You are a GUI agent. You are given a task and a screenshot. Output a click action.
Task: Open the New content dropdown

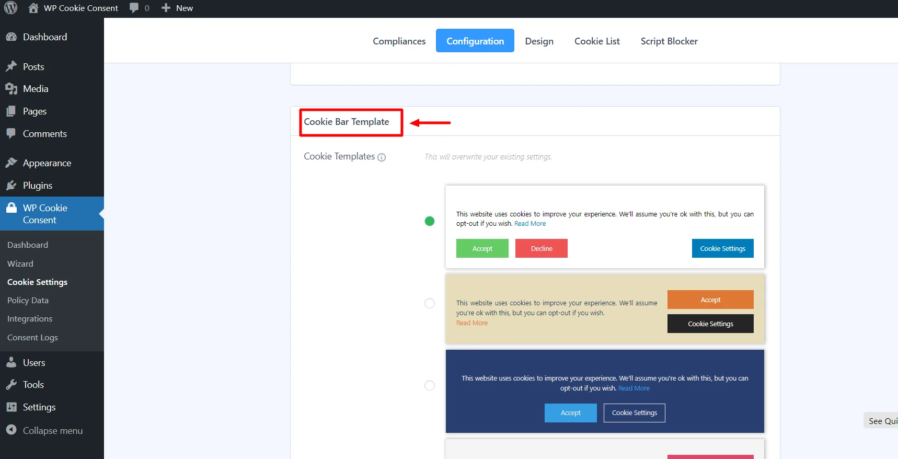(x=177, y=8)
